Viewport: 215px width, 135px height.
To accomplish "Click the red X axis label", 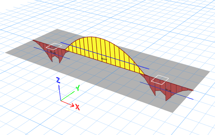I will click(x=77, y=107).
